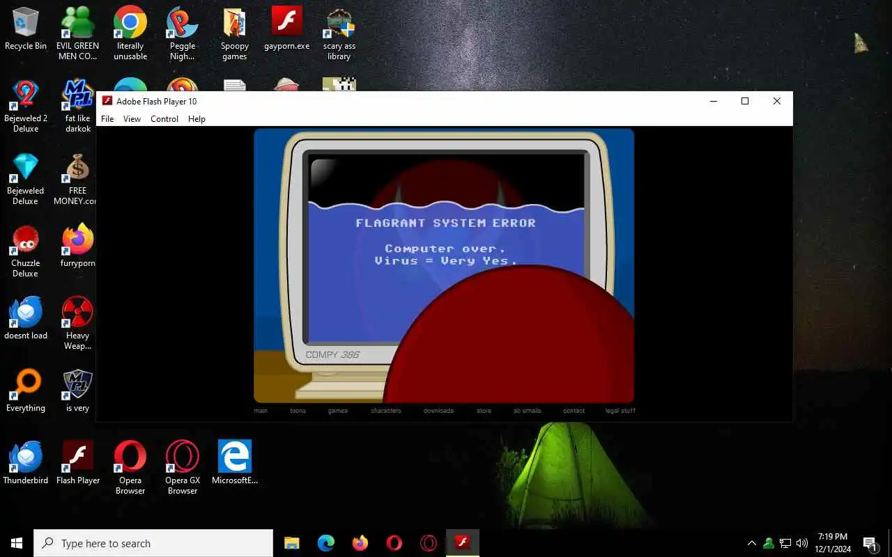Open the Peggle Nights desktop shortcut
This screenshot has width=892, height=557.
click(x=183, y=33)
